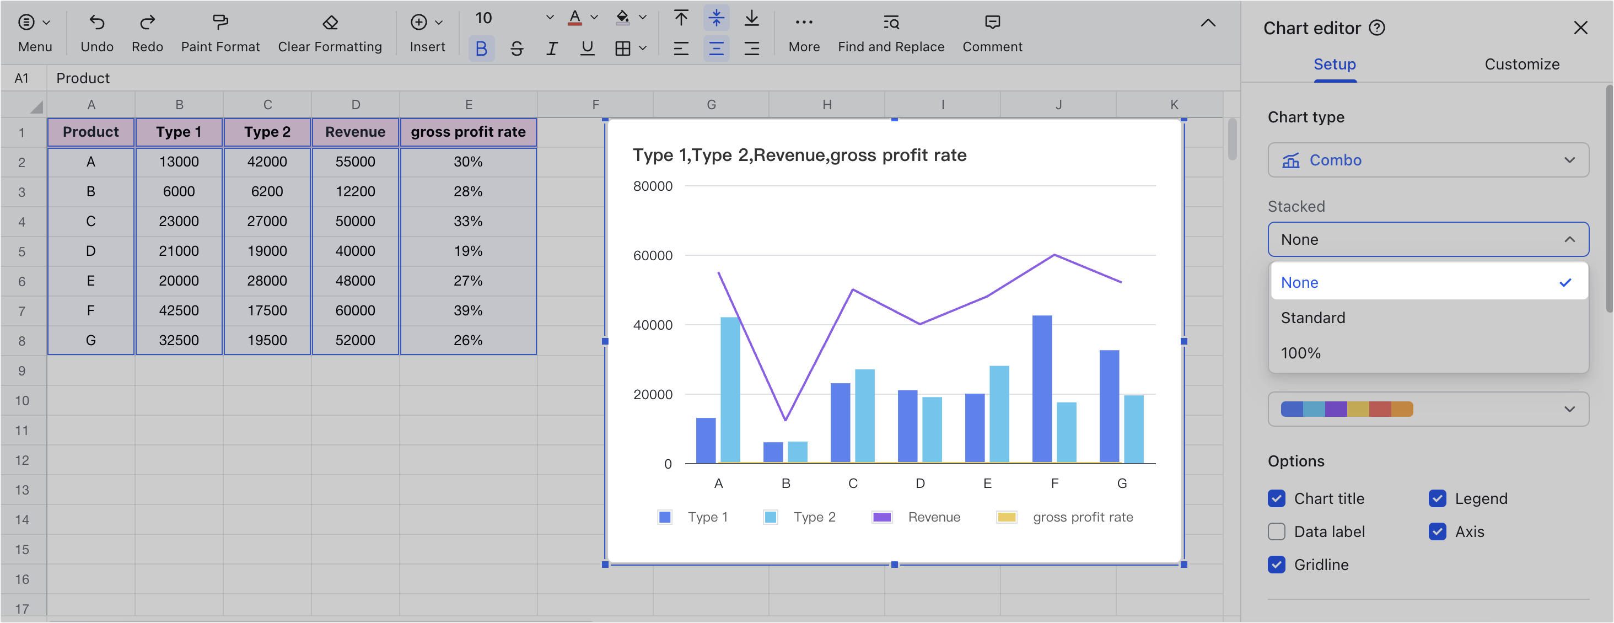Expand Insert dropdown arrow
The height and width of the screenshot is (623, 1614).
439,23
